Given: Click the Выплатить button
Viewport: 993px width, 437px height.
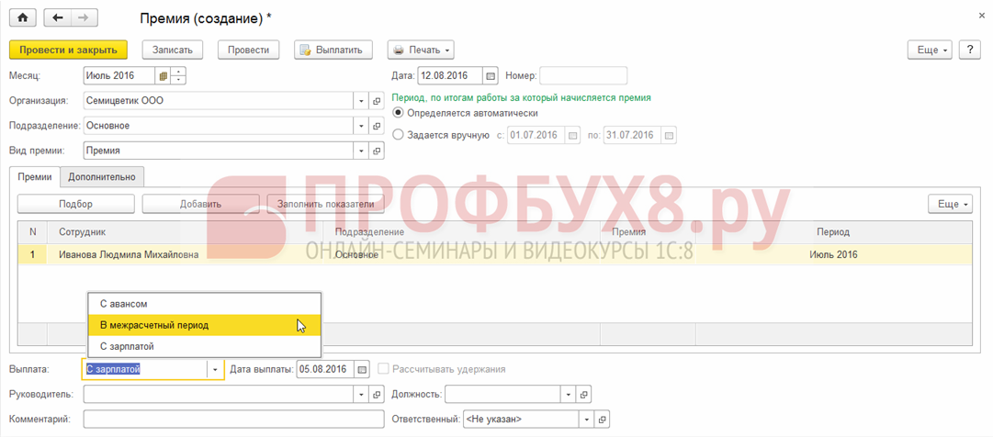Looking at the screenshot, I should pyautogui.click(x=333, y=50).
